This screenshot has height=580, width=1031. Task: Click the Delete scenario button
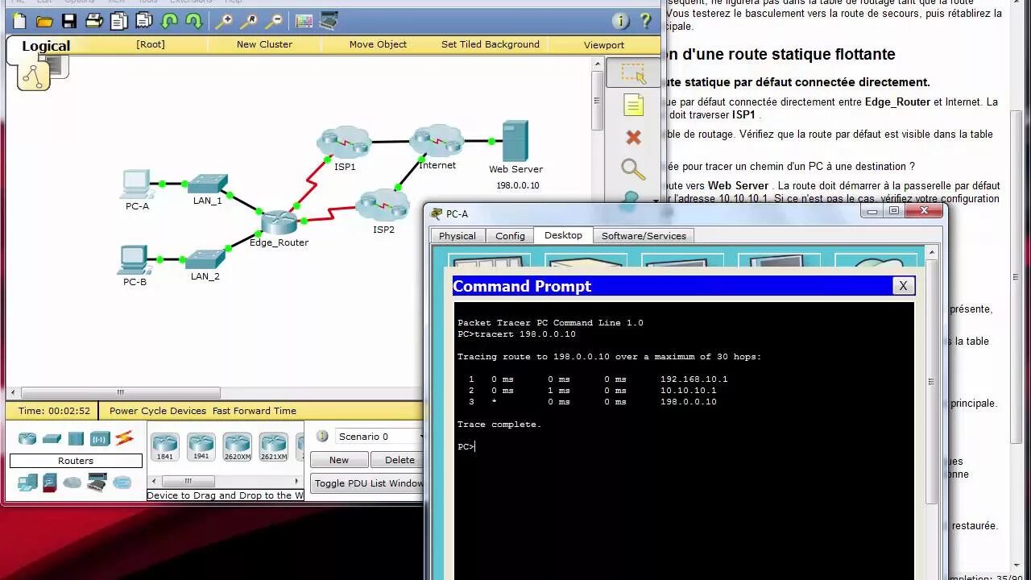coord(400,460)
